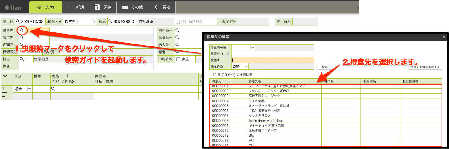Select たぬき横丁ギターズ row
Screen dimensions: 449x149
326,131
